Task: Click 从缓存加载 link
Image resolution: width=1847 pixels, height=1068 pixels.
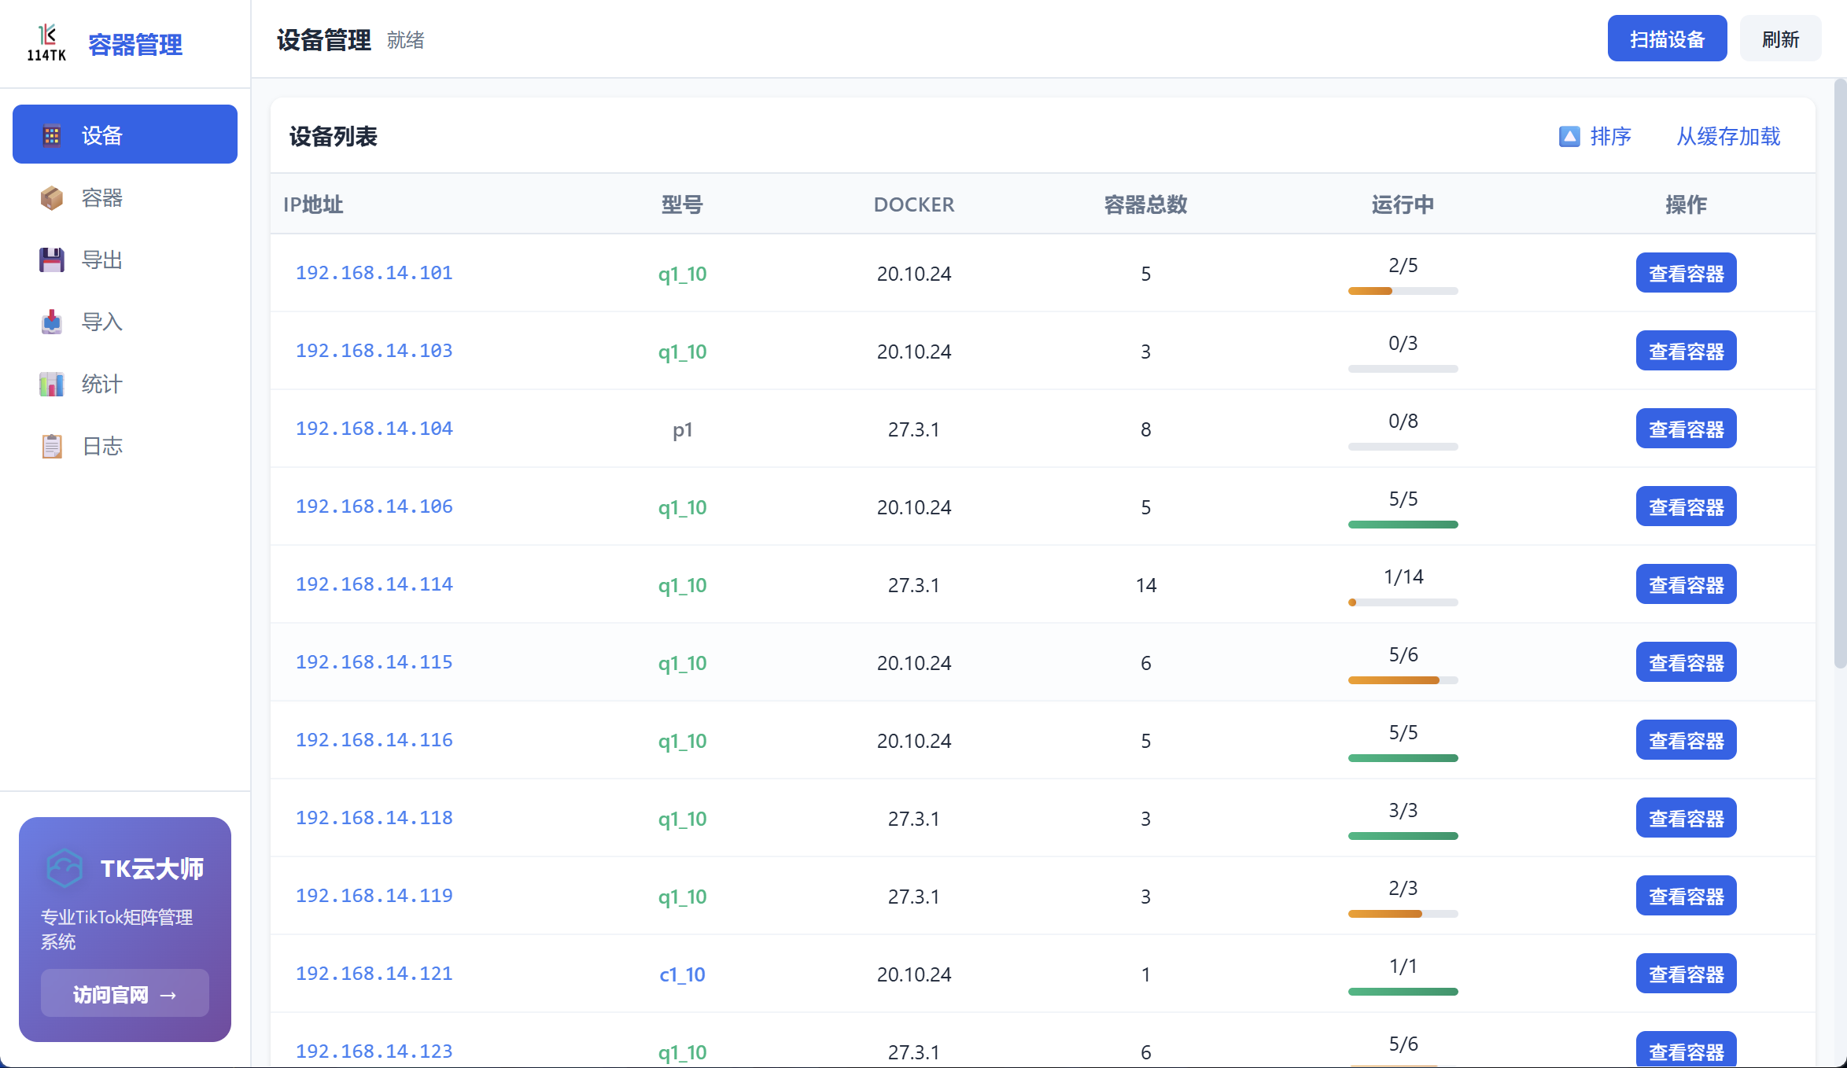Action: (1728, 137)
